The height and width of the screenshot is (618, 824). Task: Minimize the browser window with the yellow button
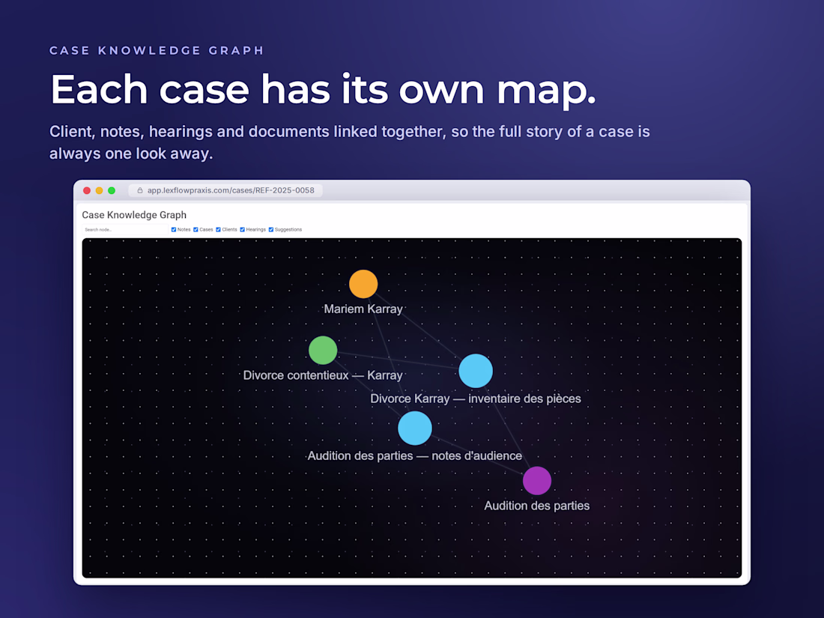(x=100, y=190)
